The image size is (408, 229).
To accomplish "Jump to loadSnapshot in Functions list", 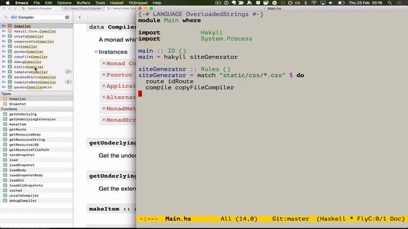I will click(36, 165).
